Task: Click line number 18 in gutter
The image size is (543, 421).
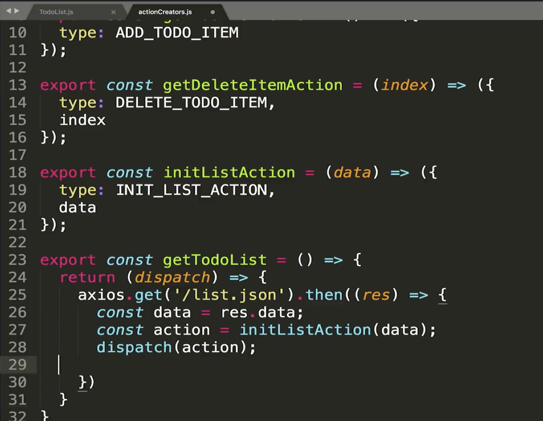Action: click(18, 172)
